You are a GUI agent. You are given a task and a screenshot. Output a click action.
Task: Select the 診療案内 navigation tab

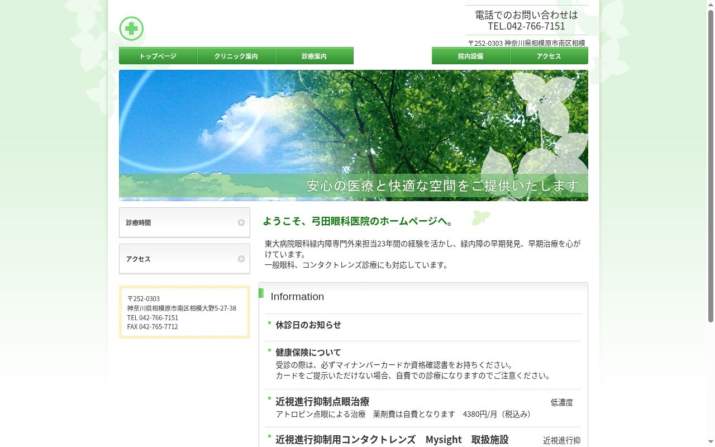point(314,56)
